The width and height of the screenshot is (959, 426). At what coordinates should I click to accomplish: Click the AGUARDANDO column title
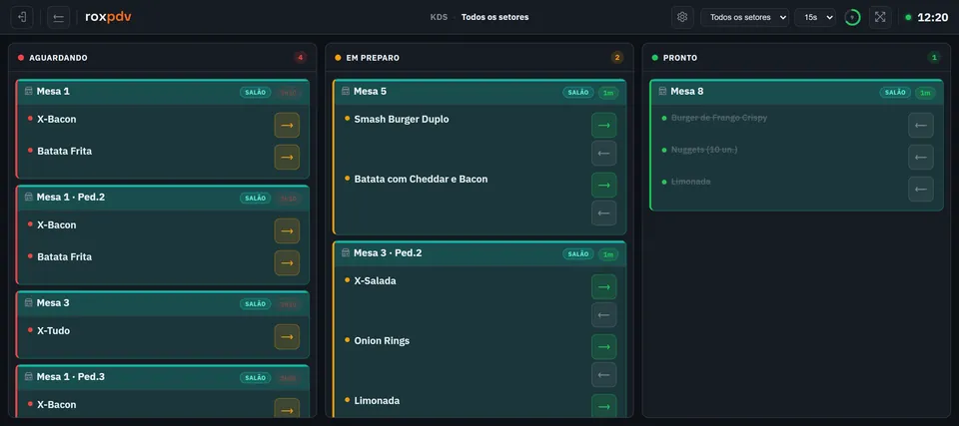tap(58, 58)
